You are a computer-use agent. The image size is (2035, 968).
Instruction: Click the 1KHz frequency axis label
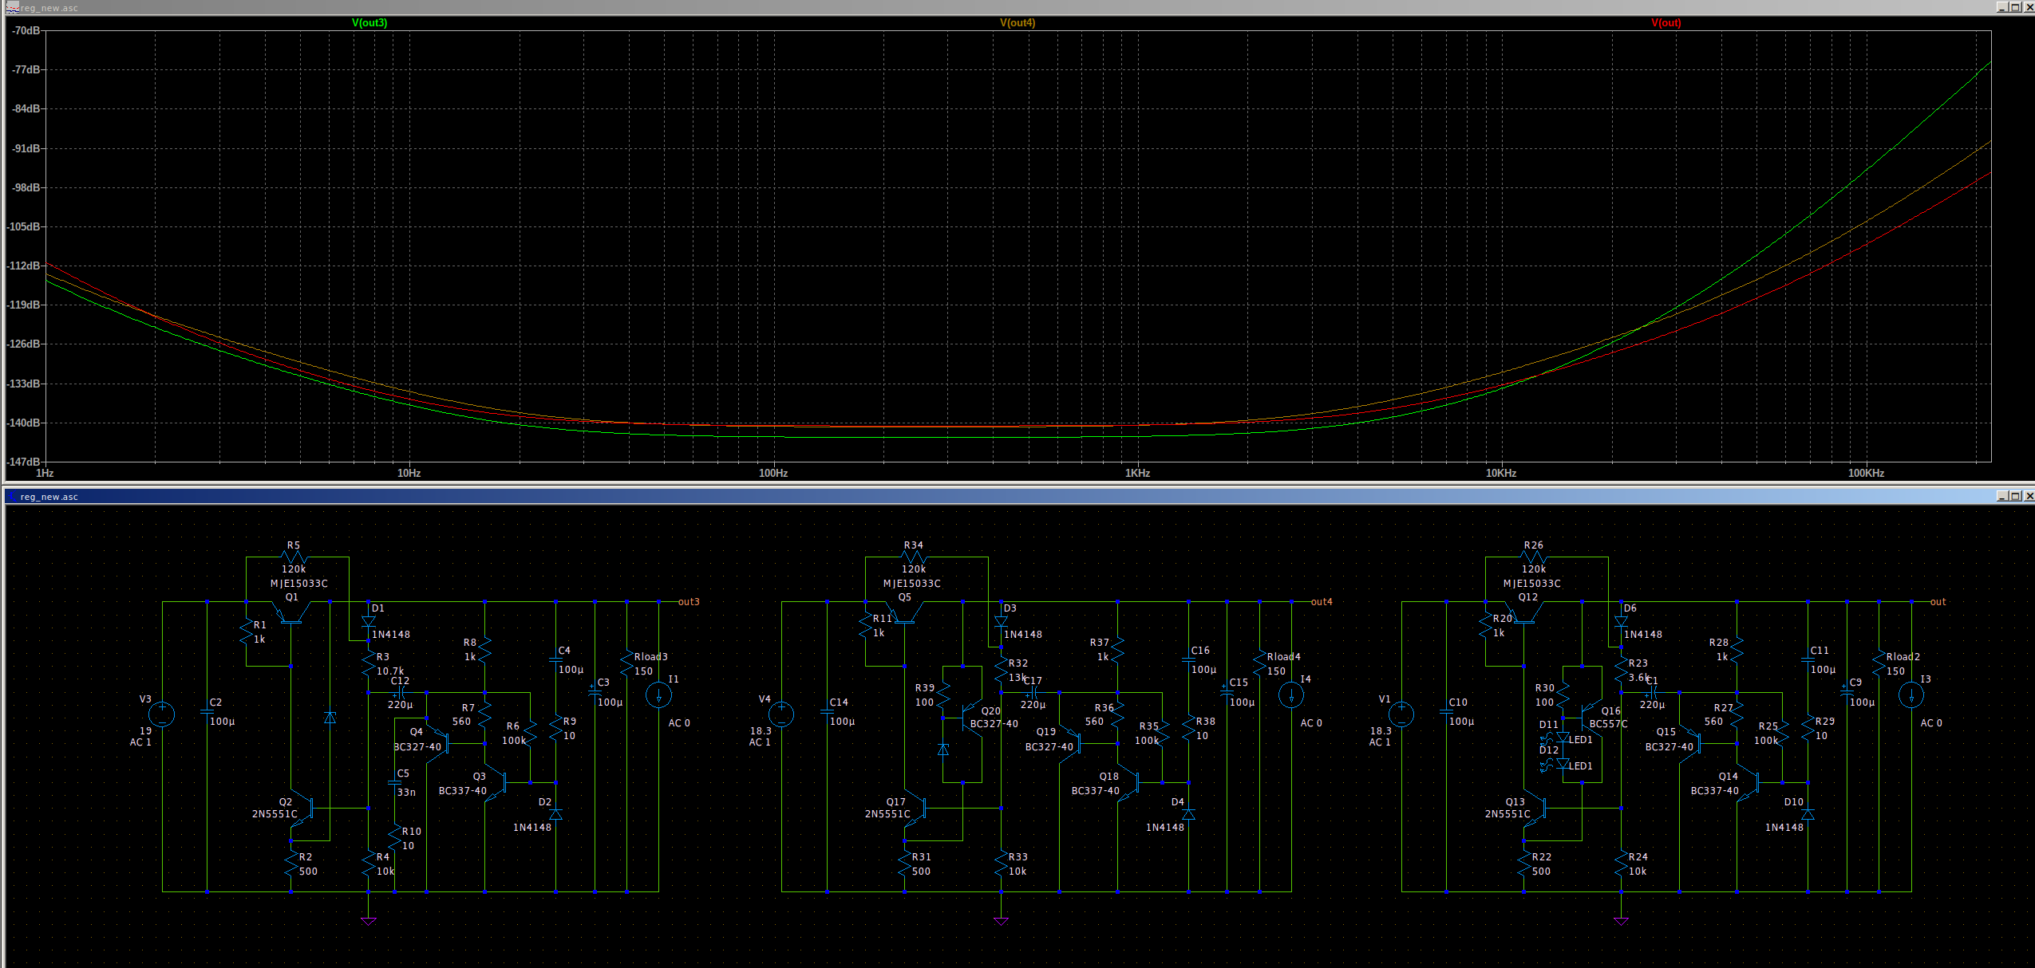1137,473
